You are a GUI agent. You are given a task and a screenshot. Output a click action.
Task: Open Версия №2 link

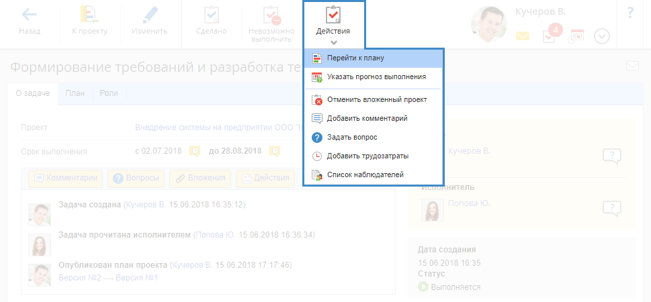pyautogui.click(x=80, y=278)
